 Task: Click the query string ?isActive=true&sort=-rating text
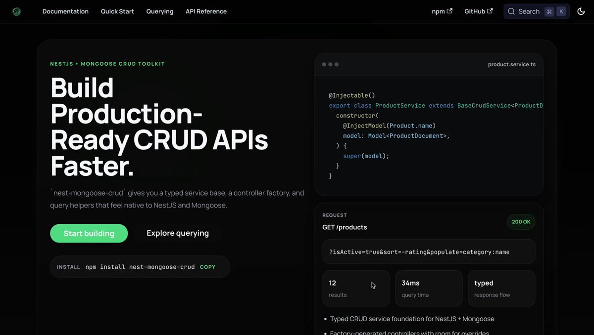420,252
